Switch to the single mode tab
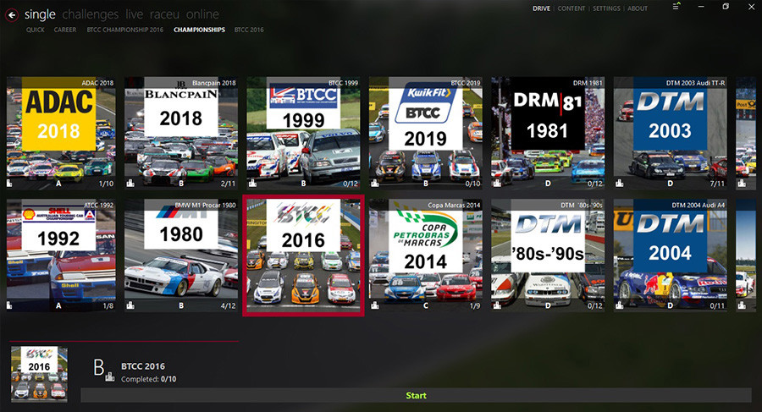Screen dimensions: 762x412 40,14
